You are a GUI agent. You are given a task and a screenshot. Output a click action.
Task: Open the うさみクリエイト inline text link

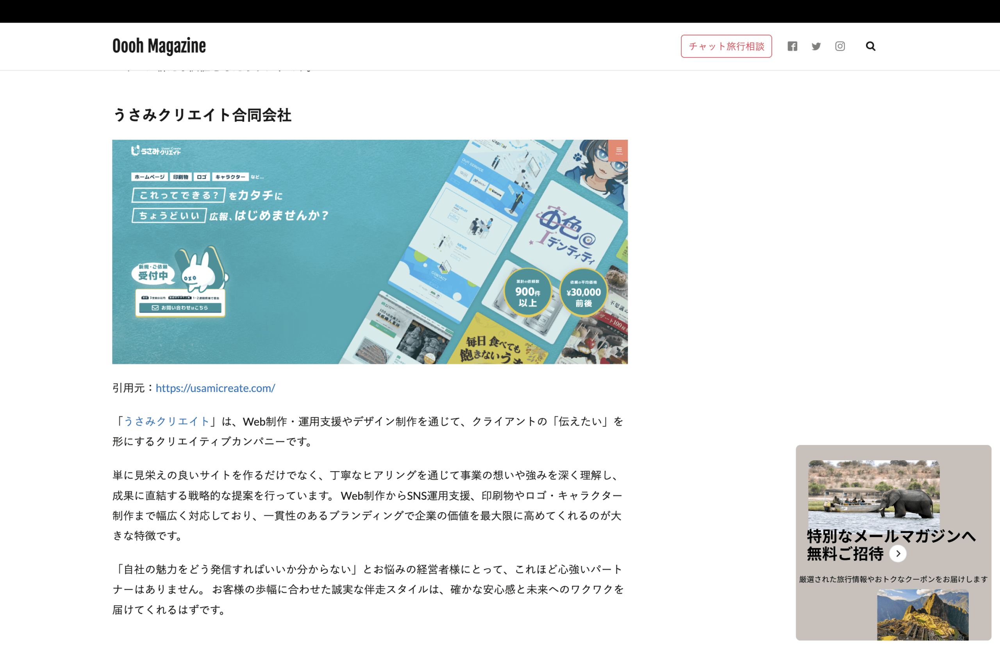pos(166,422)
